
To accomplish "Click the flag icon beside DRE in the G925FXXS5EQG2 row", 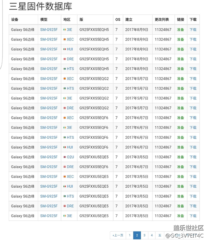I will click(x=65, y=108).
